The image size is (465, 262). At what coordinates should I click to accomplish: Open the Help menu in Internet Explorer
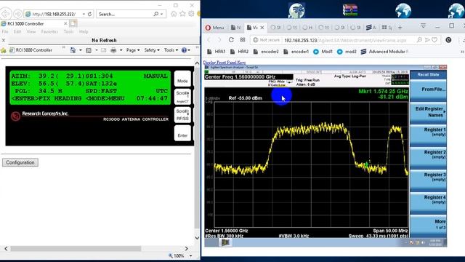point(84,31)
